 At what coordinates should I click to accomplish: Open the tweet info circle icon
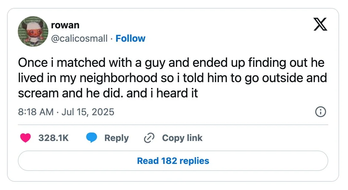(x=320, y=112)
